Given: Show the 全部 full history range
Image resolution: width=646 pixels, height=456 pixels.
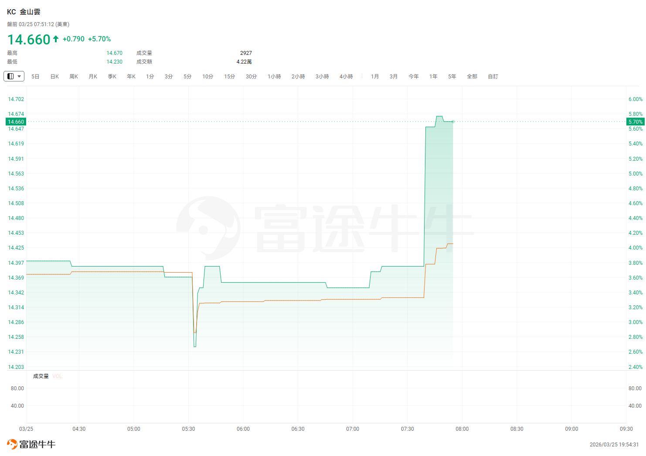Looking at the screenshot, I should [x=472, y=77].
